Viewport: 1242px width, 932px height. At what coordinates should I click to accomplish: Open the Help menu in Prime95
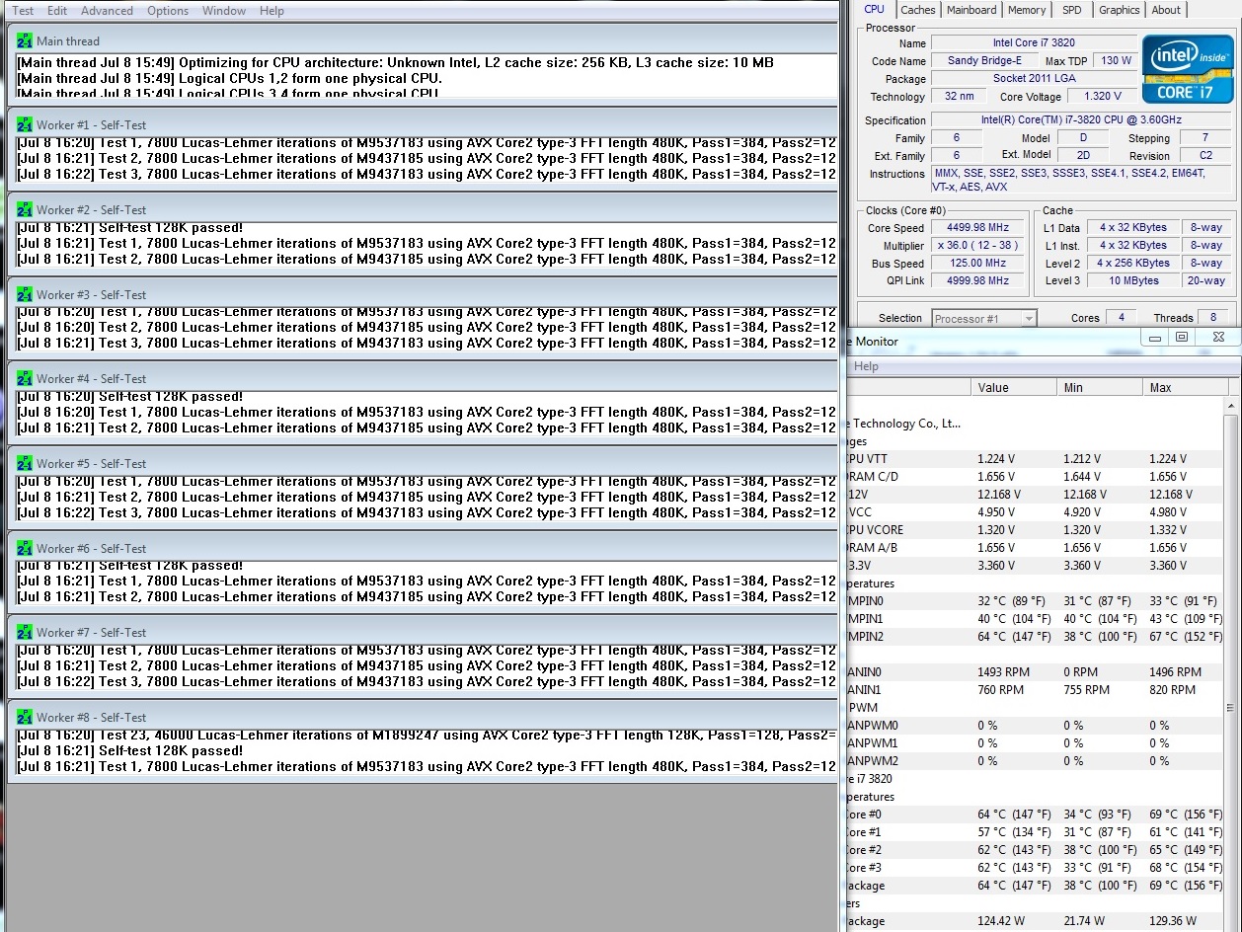pyautogui.click(x=272, y=11)
